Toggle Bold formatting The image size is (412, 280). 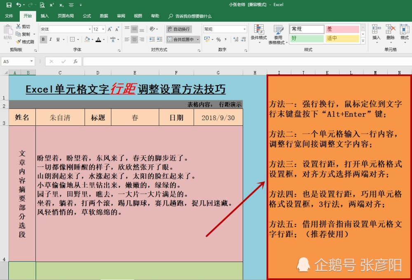coord(43,39)
